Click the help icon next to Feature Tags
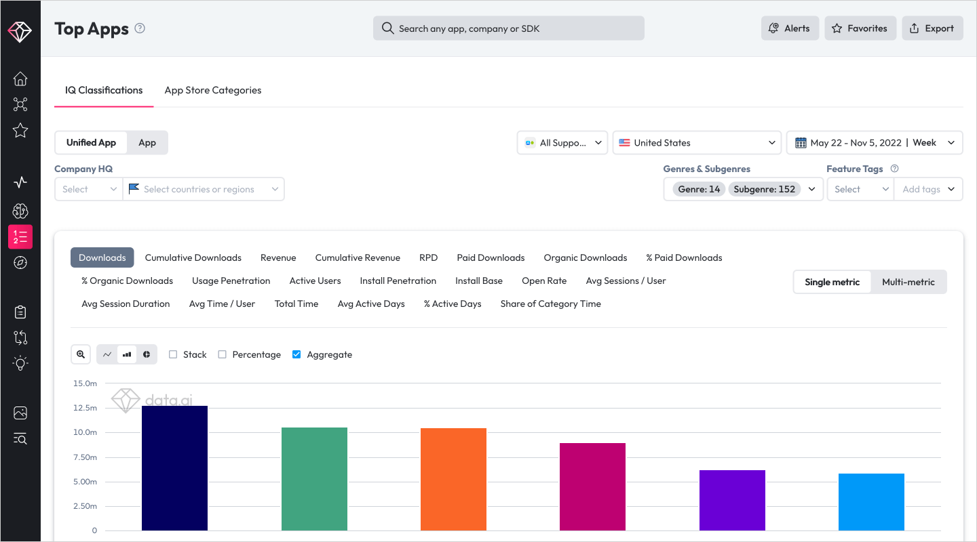This screenshot has height=542, width=977. coord(894,169)
